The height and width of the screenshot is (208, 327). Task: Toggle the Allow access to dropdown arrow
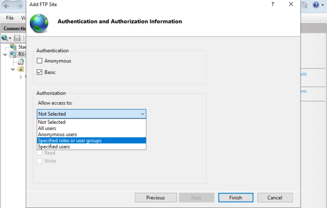coord(143,114)
